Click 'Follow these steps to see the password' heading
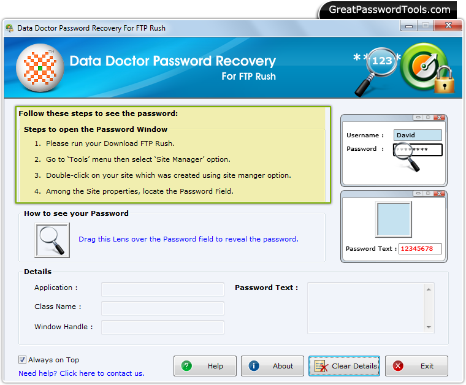This screenshot has height=385, width=466. pos(98,113)
